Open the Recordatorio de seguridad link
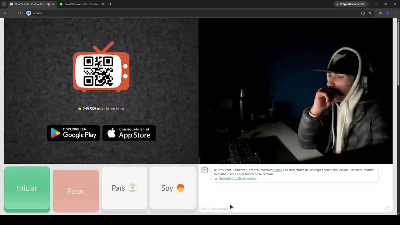This screenshot has height=225, width=400. 238,178
